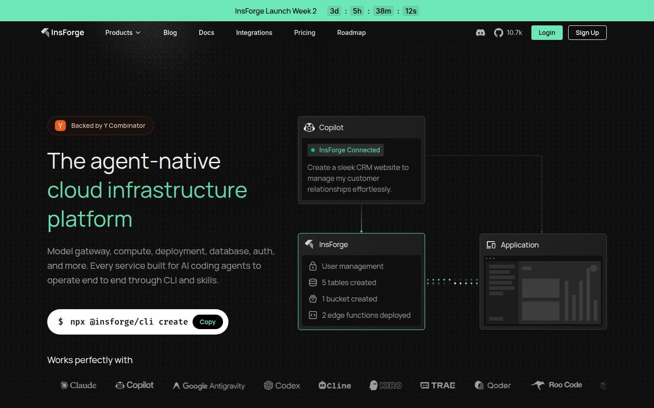
Task: Click the countdown minutes value 38m
Action: click(x=383, y=11)
